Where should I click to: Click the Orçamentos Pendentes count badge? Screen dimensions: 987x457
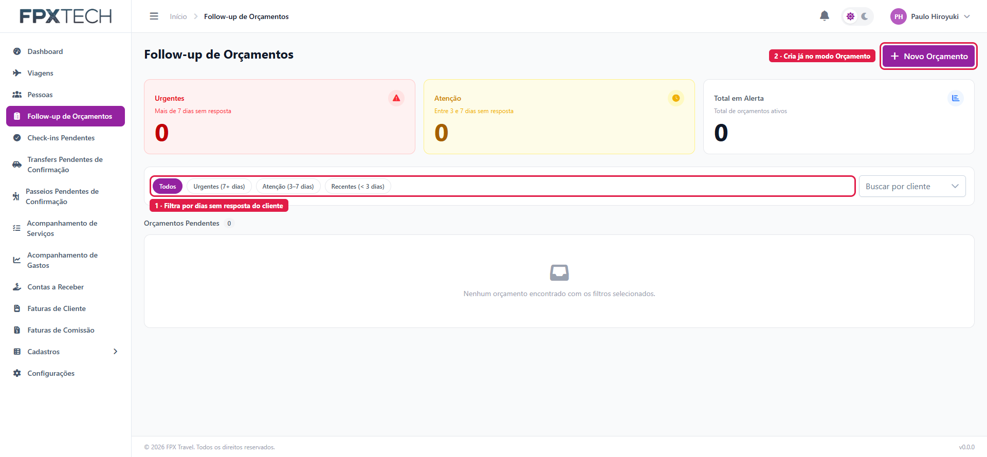point(229,223)
